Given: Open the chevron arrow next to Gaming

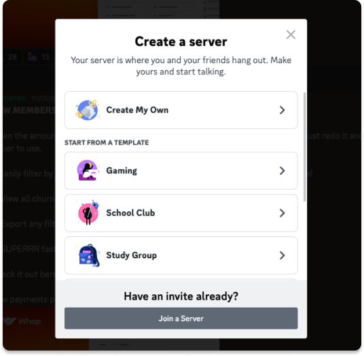Looking at the screenshot, I should [x=282, y=171].
